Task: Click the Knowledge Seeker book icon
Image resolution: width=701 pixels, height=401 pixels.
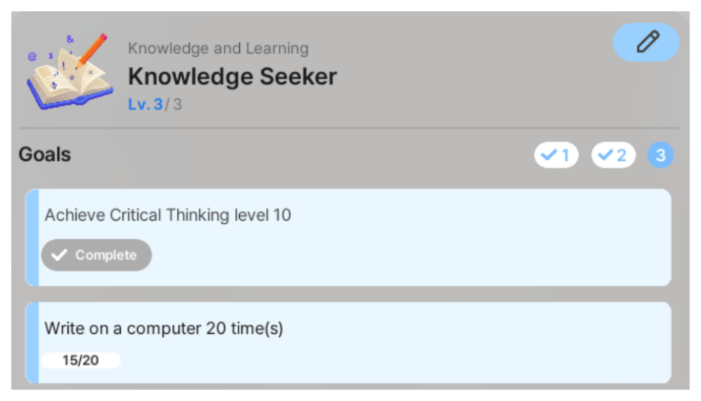Action: [x=69, y=70]
